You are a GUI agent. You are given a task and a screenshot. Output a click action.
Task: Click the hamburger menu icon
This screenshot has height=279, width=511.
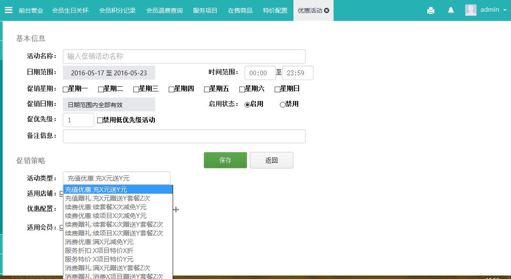[8, 10]
